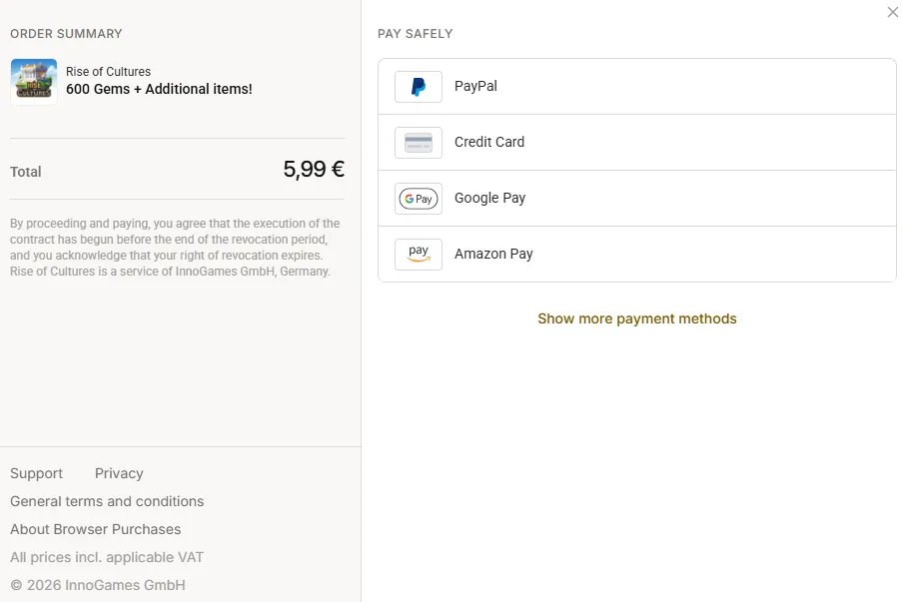Open General terms and conditions

(x=107, y=501)
